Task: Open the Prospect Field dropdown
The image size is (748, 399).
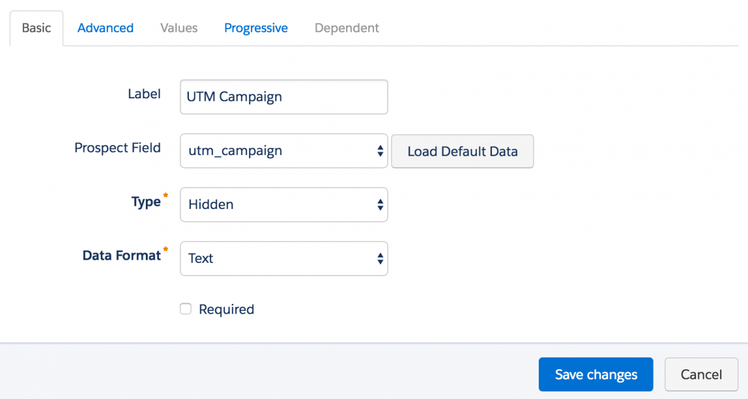Action: pyautogui.click(x=283, y=151)
